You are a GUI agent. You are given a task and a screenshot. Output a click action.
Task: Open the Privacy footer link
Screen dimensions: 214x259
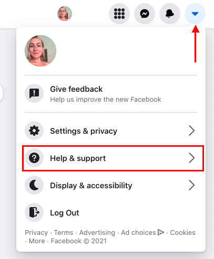(36, 233)
